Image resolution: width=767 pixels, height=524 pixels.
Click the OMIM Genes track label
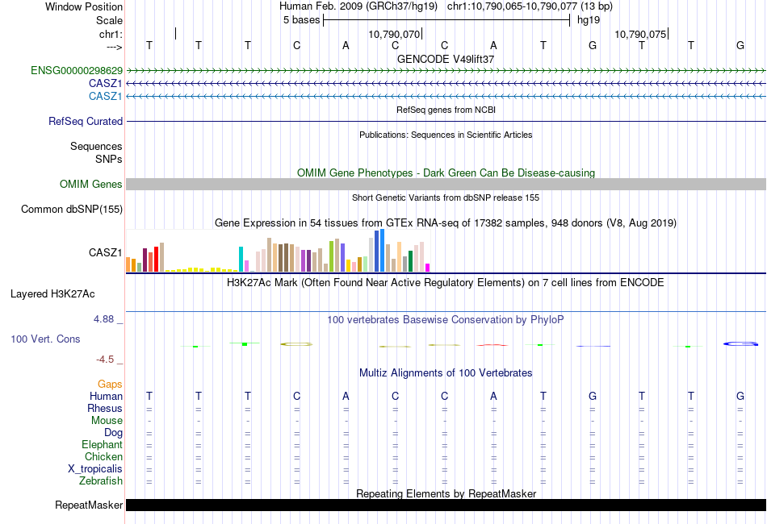[90, 184]
